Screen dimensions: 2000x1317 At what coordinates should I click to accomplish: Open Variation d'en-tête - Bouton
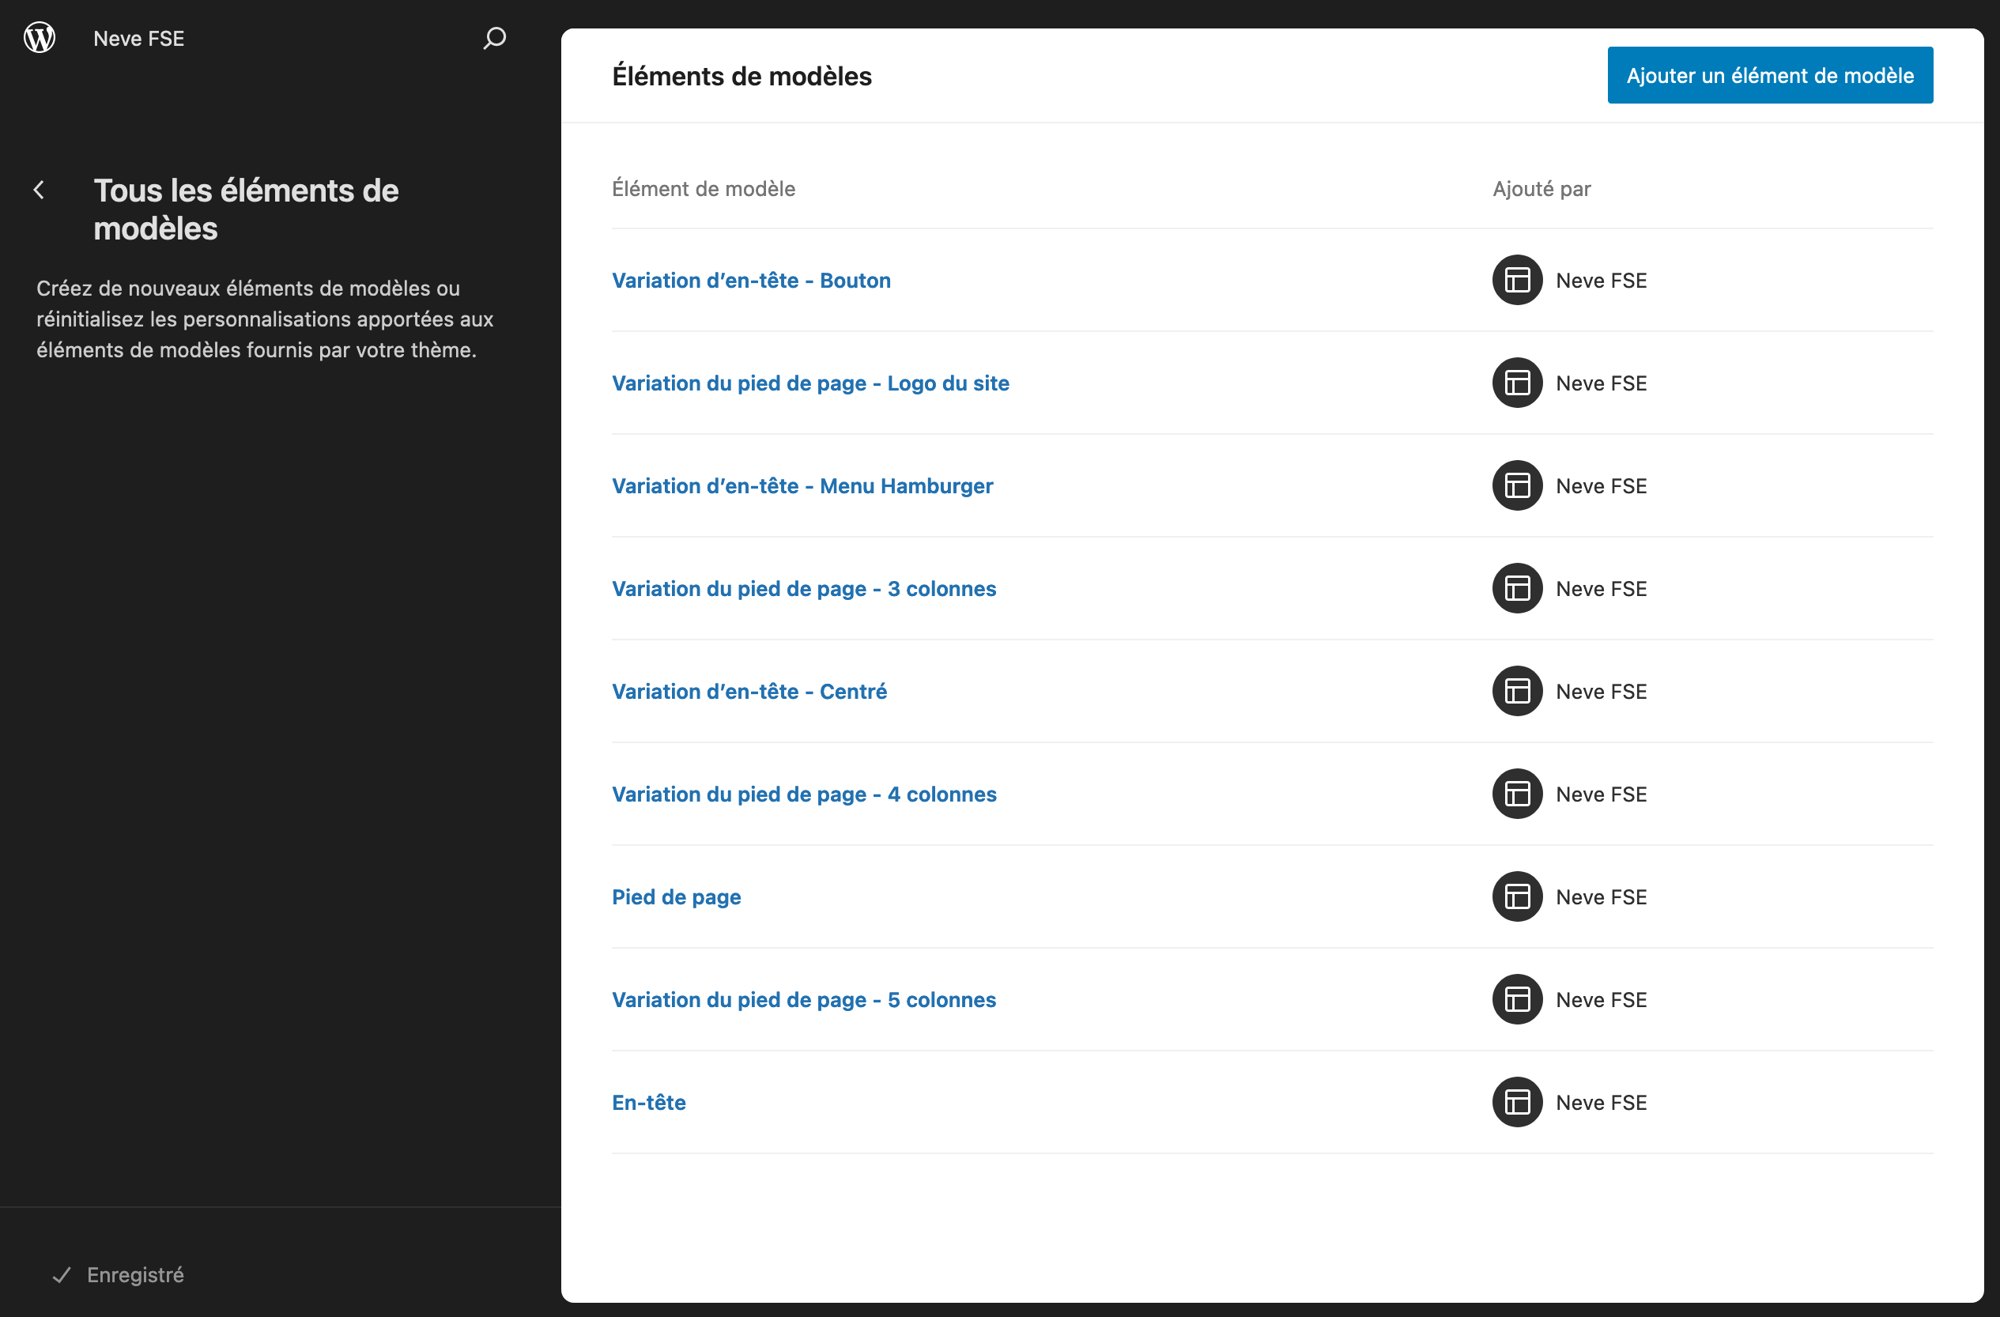[x=750, y=281]
